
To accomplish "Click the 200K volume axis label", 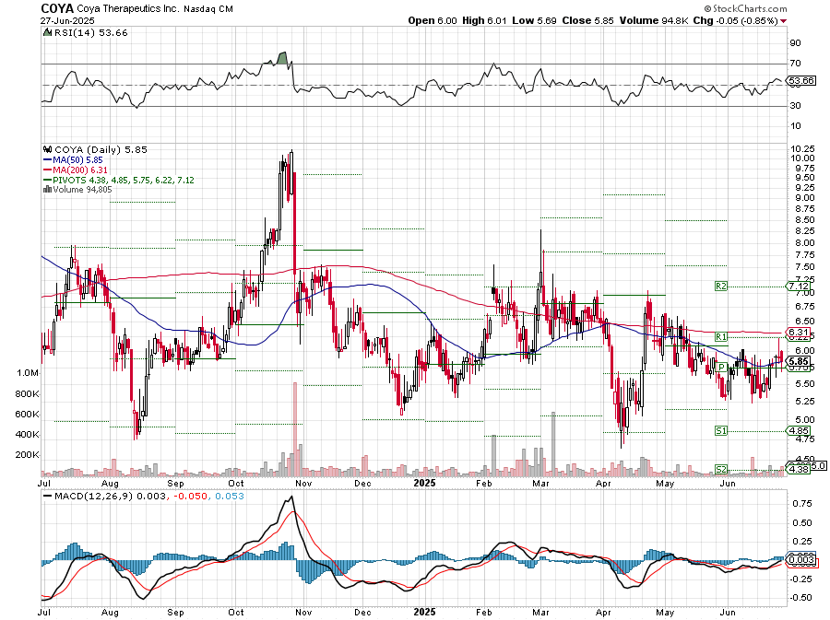I will click(x=28, y=454).
